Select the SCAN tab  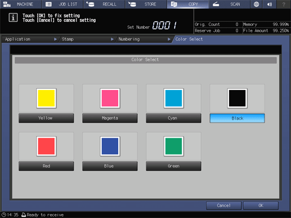(x=229, y=4)
